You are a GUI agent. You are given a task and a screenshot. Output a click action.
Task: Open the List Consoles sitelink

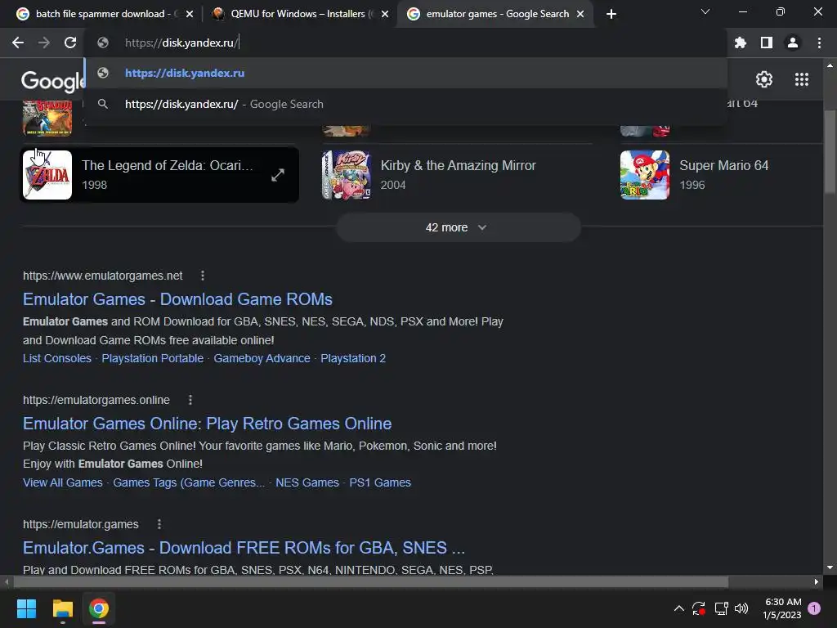point(57,358)
